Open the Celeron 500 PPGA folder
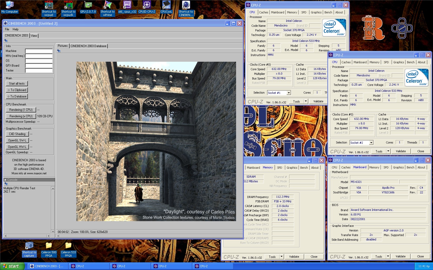 click(x=49, y=249)
